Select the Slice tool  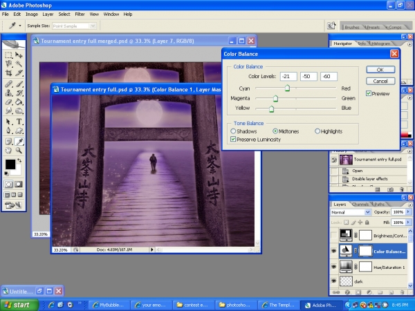(19, 73)
